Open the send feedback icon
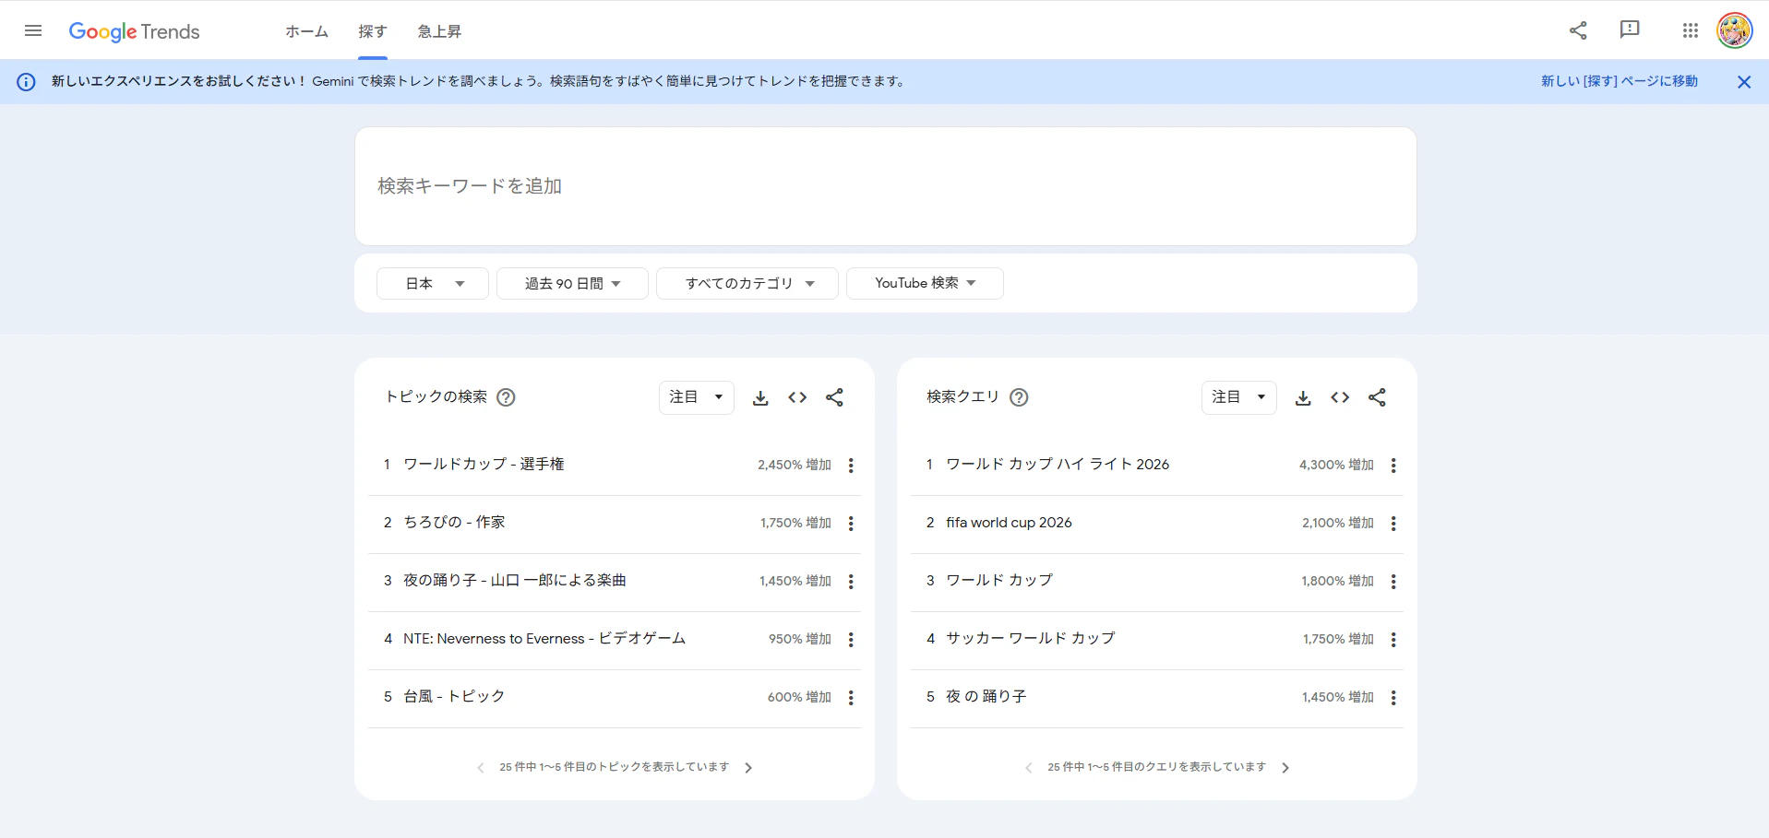The height and width of the screenshot is (838, 1769). pyautogui.click(x=1630, y=30)
